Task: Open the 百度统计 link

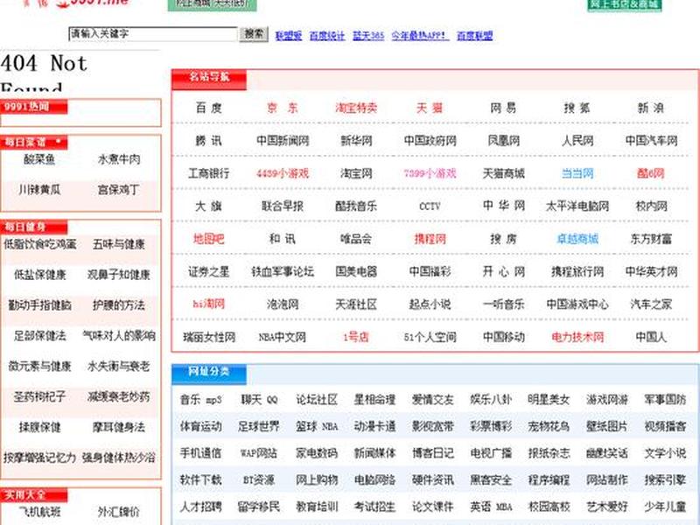Action: (327, 36)
